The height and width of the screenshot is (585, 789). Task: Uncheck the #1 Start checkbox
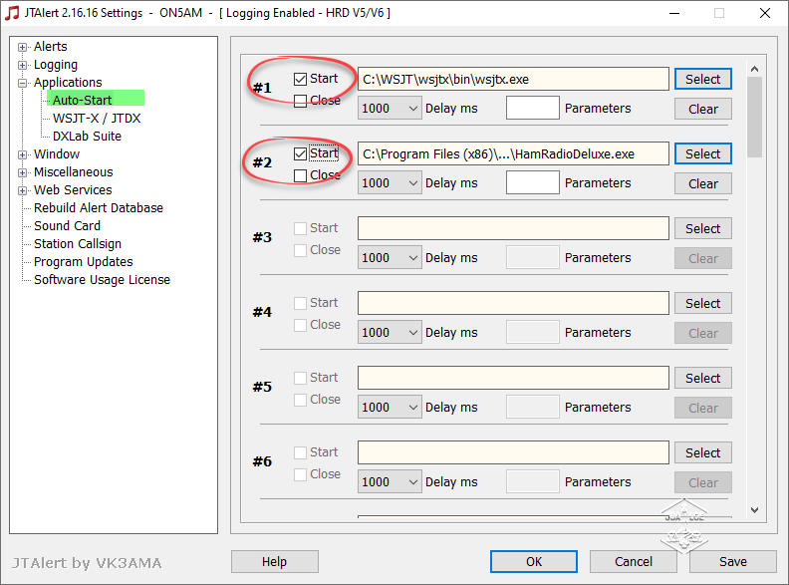click(x=301, y=79)
